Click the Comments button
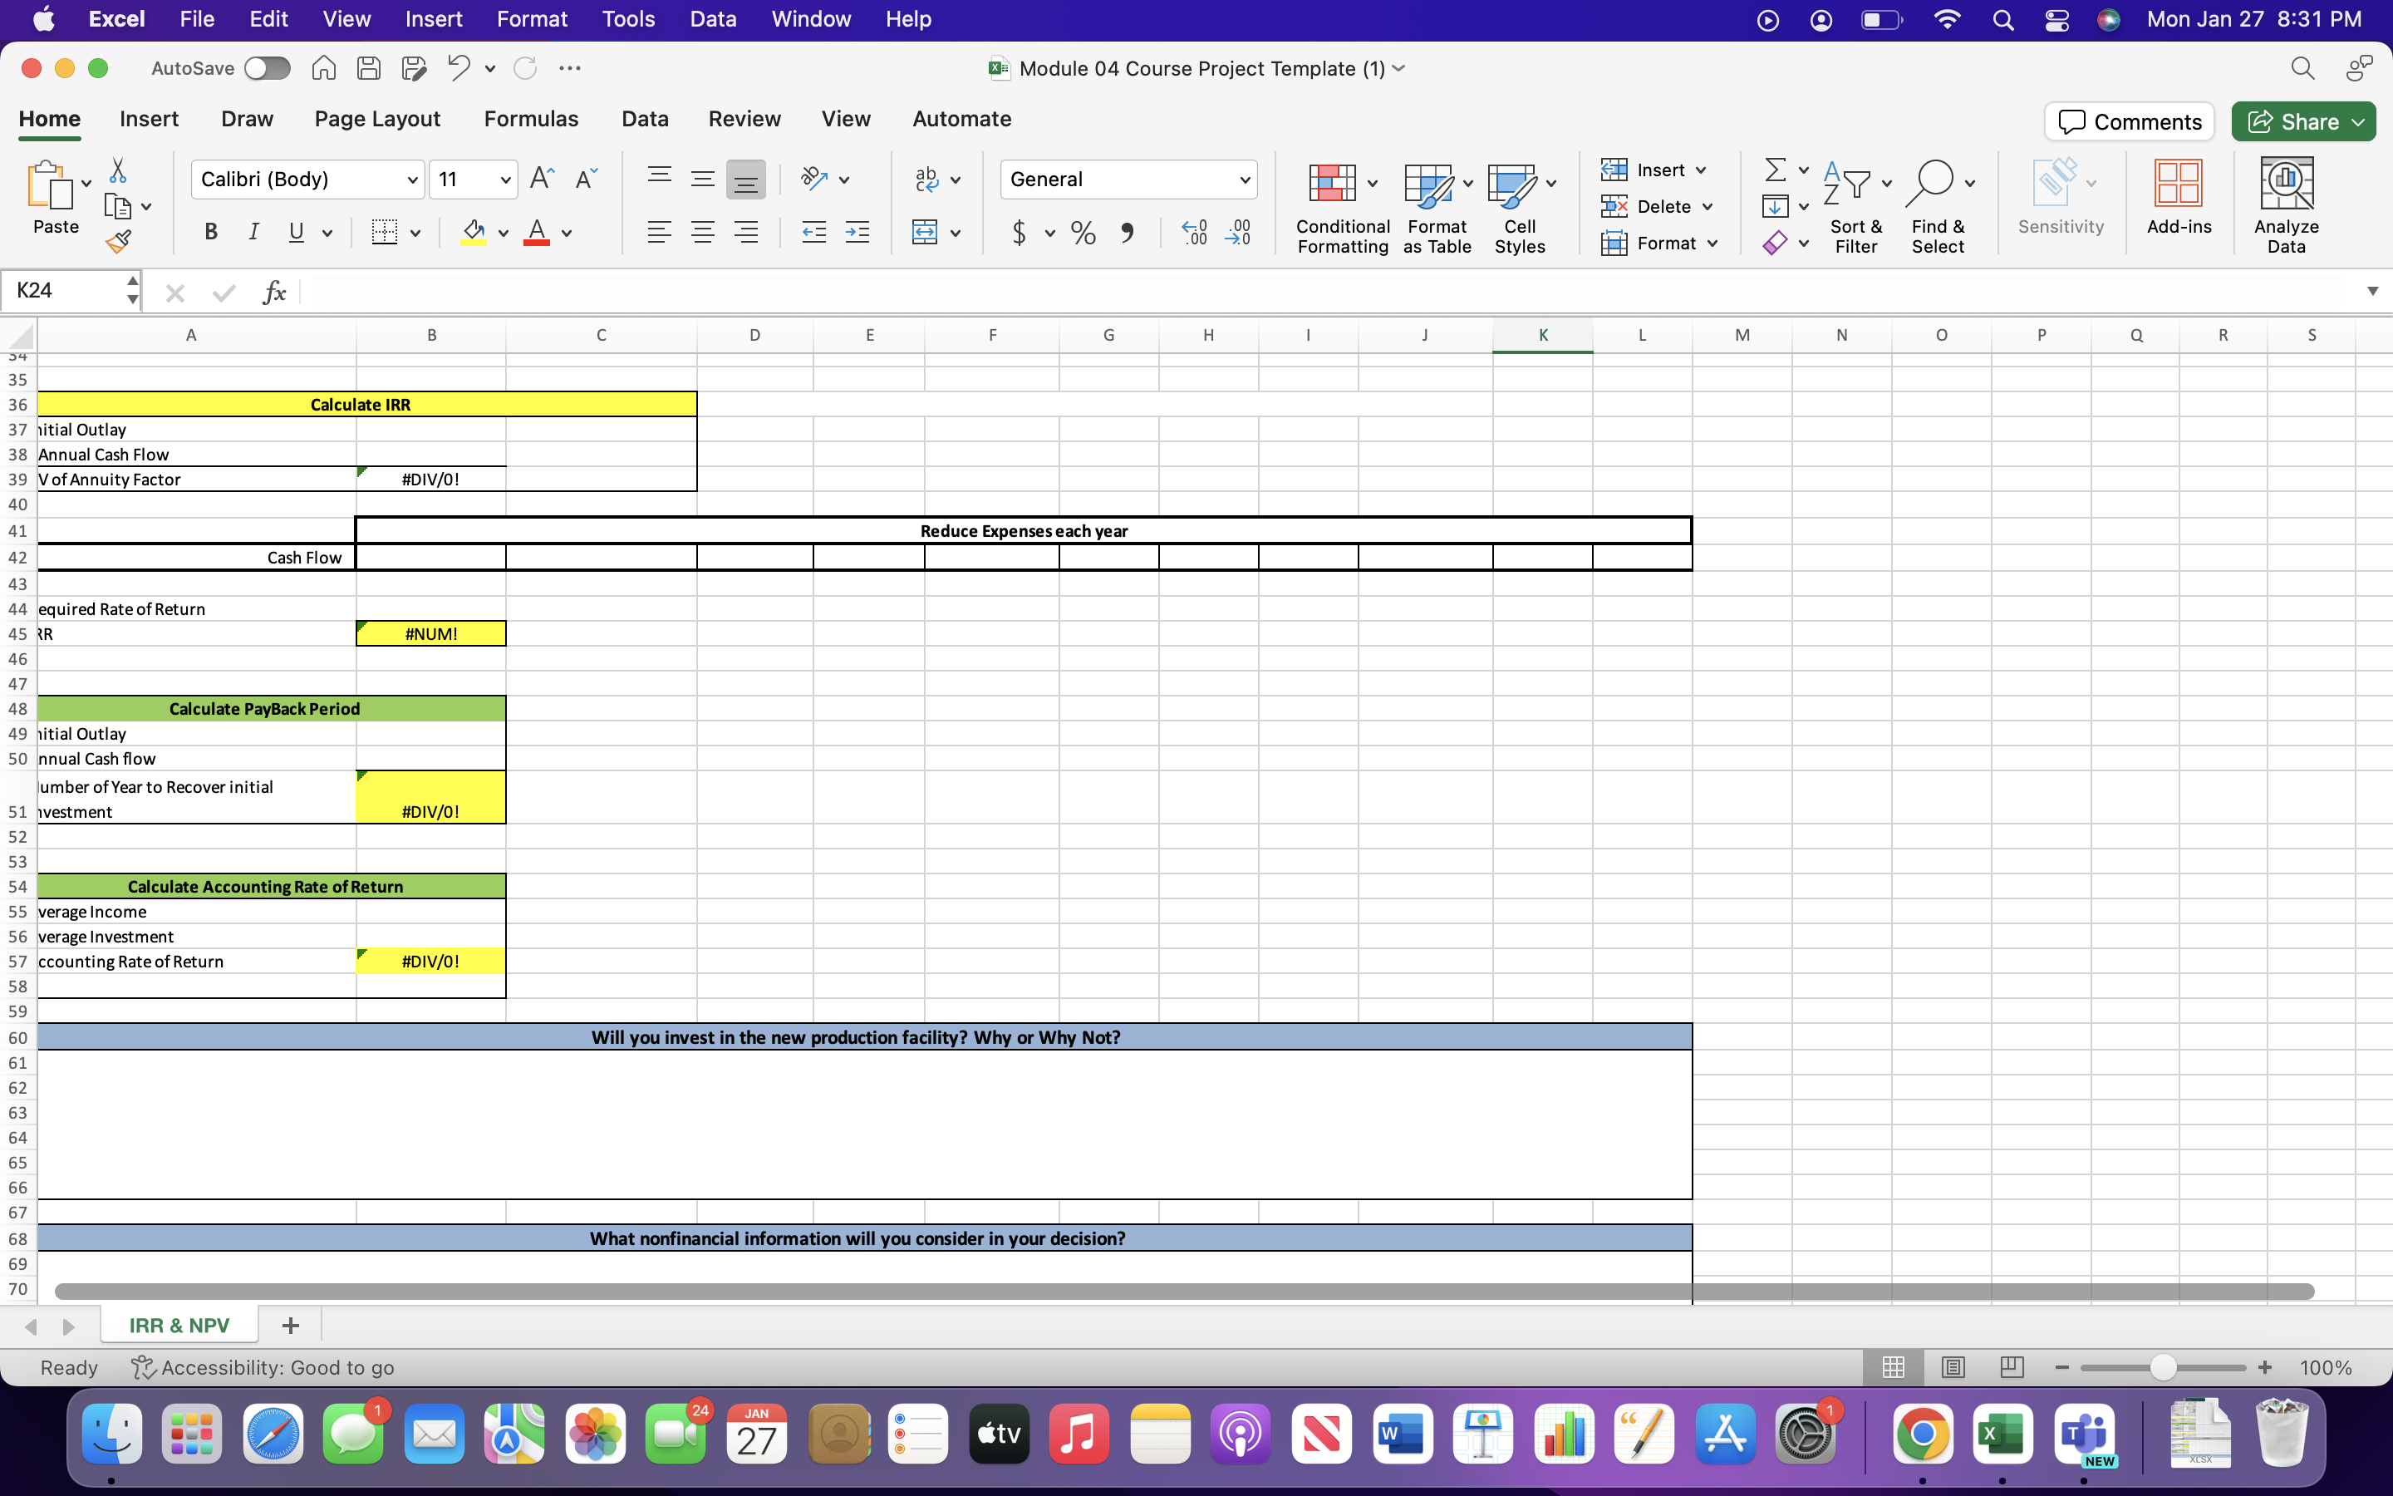Image resolution: width=2393 pixels, height=1496 pixels. [x=2129, y=121]
